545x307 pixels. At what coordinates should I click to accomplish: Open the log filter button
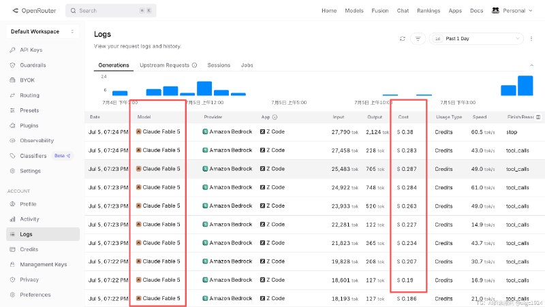418,39
